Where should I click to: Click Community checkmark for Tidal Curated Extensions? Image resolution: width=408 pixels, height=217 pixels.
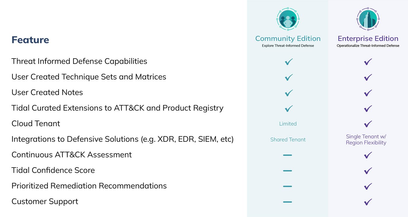(x=289, y=109)
